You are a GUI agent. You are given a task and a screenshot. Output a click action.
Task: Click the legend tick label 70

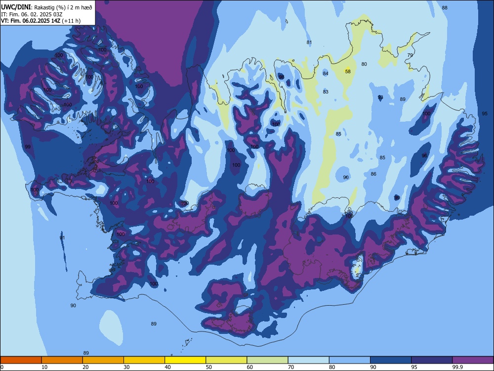[x=291, y=367]
